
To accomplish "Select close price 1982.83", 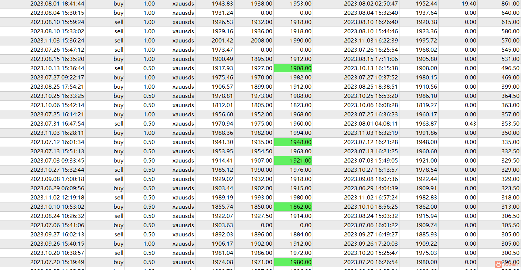I will click(426, 198).
